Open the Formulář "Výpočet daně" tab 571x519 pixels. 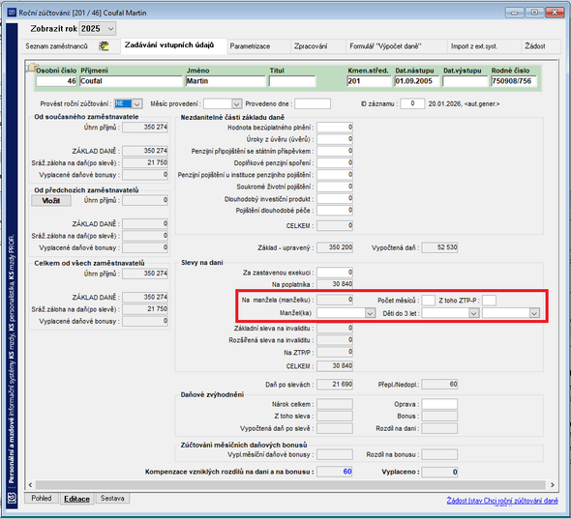(x=385, y=46)
